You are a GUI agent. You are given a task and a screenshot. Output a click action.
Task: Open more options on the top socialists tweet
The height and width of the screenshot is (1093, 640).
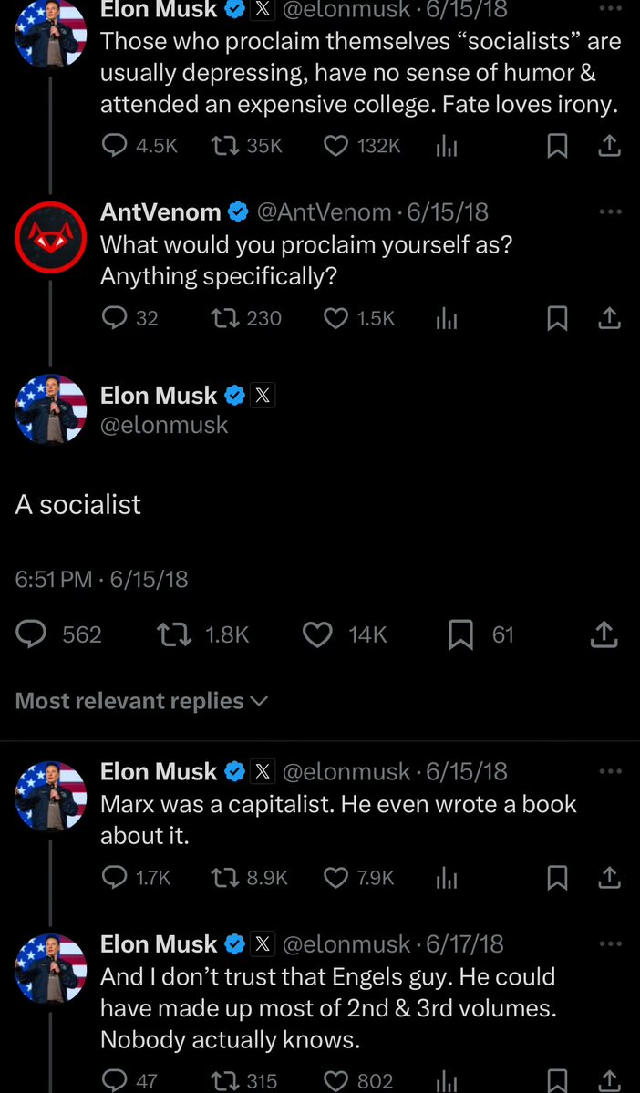coord(609,9)
